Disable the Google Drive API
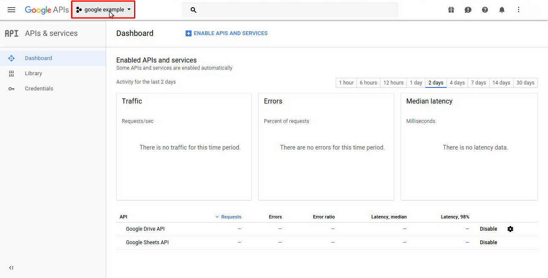 coord(488,229)
